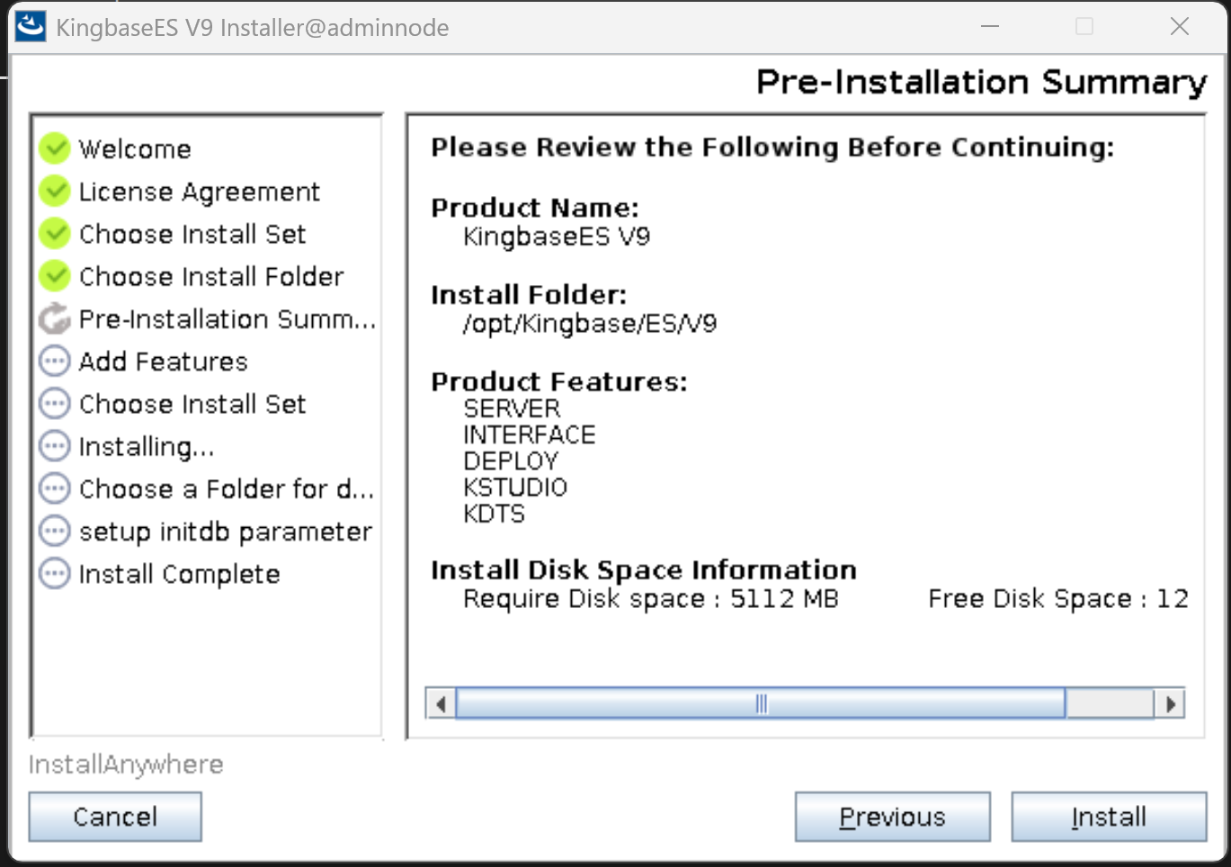
Task: Click the horizontal scrollbar thumb
Action: point(761,703)
